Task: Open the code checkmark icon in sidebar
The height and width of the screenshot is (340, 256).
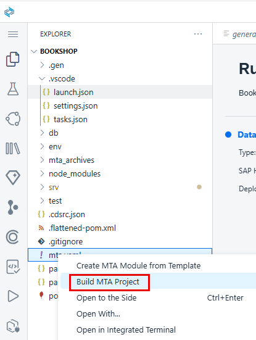Action: [x=13, y=267]
